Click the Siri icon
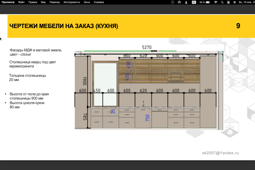 click(x=234, y=2)
